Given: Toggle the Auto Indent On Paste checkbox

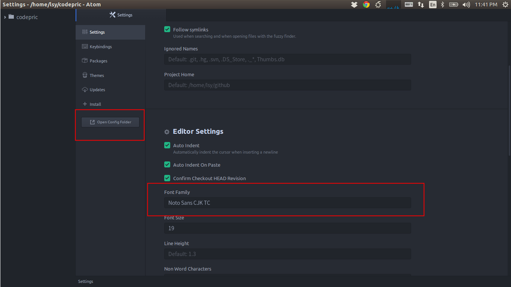Looking at the screenshot, I should tap(167, 165).
